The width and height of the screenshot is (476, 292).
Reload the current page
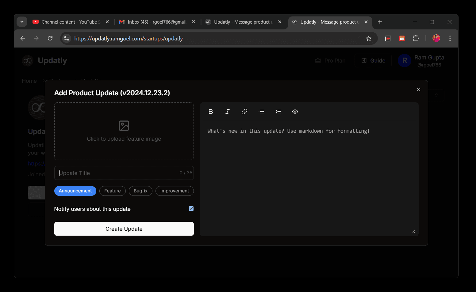click(x=50, y=38)
